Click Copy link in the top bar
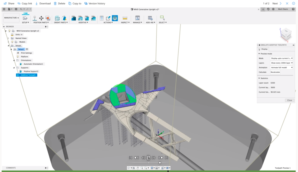Screen dimensions: 298x172 (x=25, y=3)
